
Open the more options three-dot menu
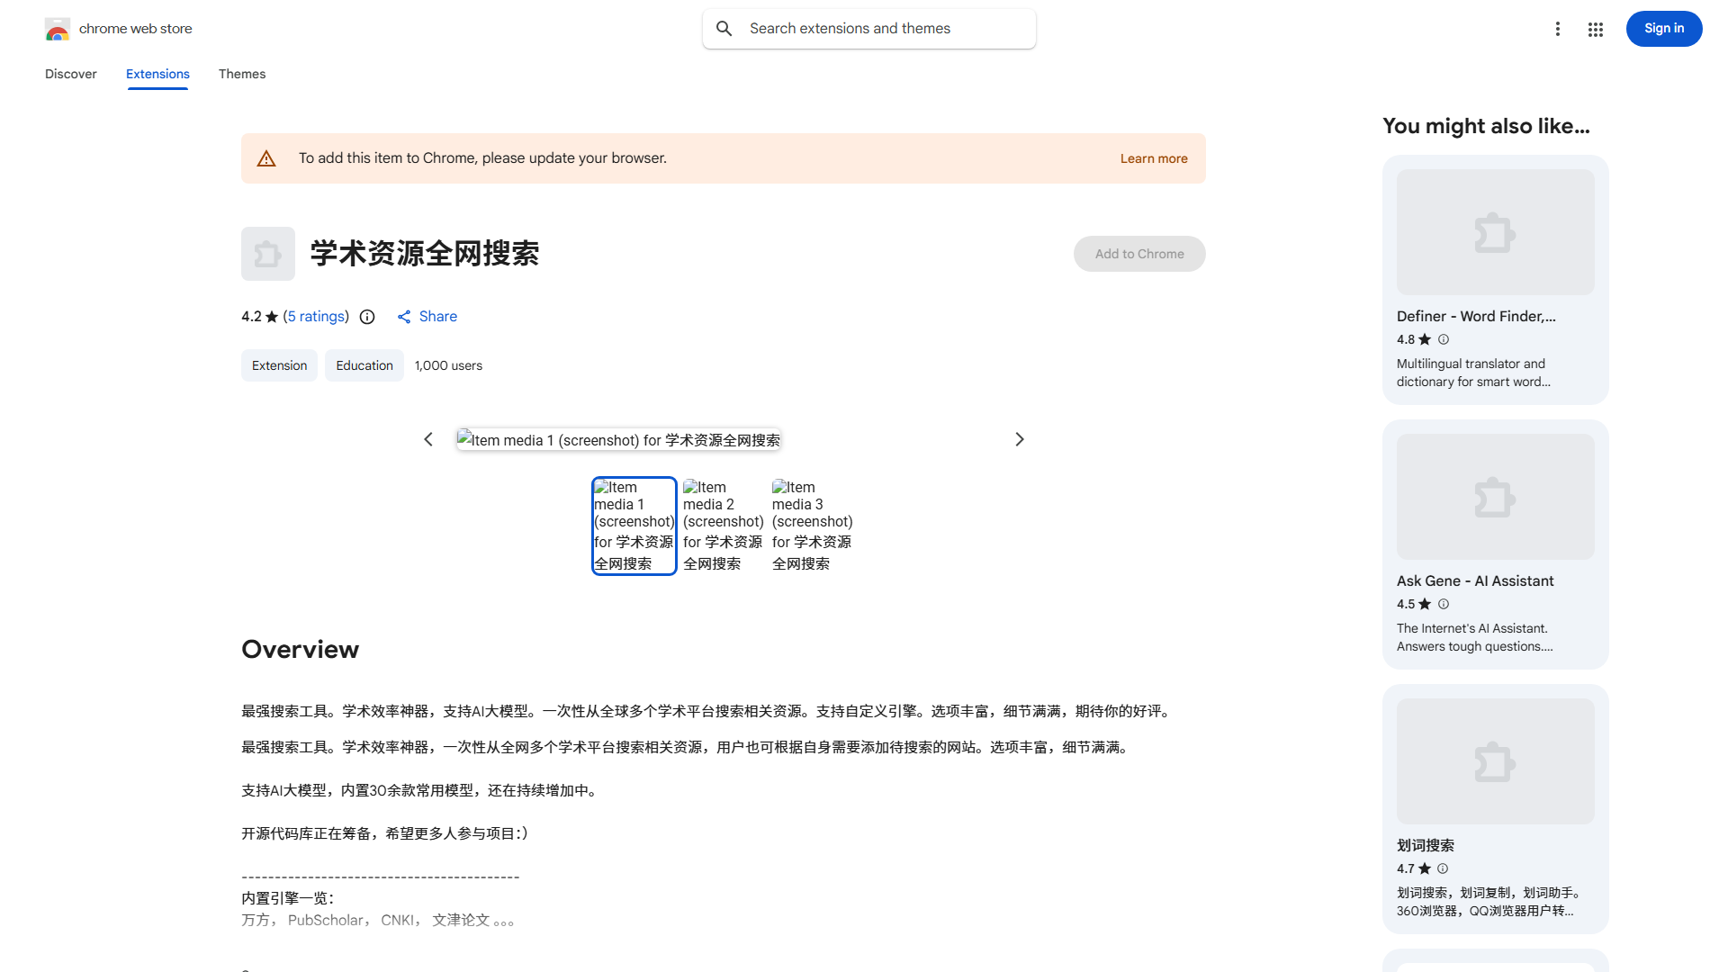pos(1558,29)
